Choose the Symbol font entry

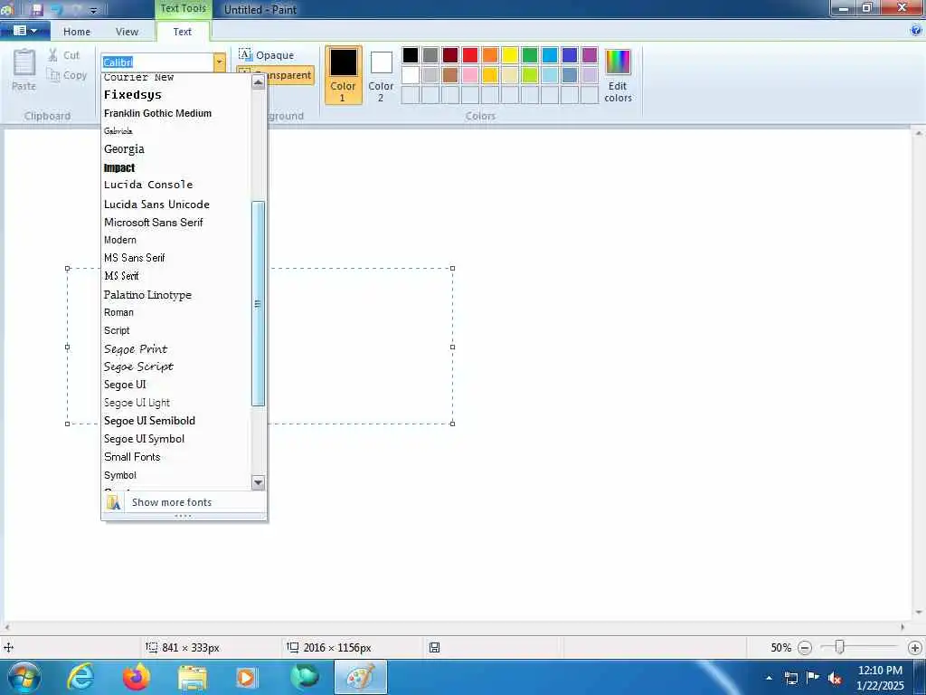coord(176,475)
